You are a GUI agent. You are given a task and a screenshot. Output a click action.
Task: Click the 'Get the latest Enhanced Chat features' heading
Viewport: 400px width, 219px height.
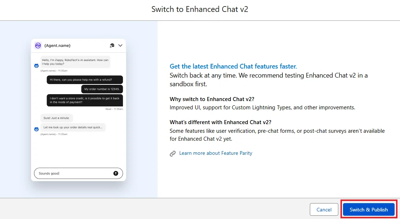pos(233,66)
